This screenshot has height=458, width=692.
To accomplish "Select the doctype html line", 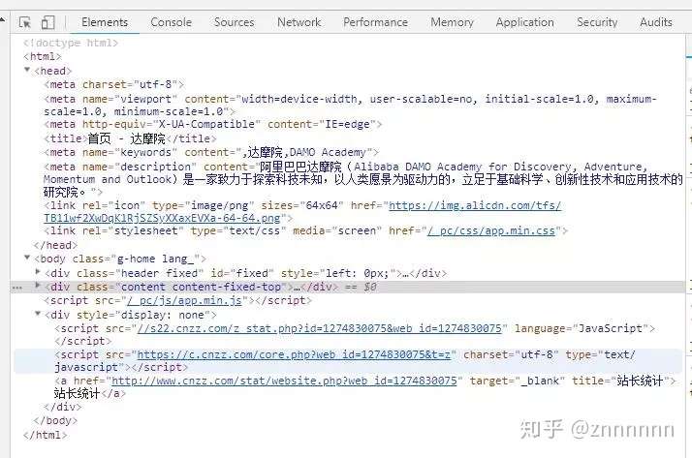I will click(x=71, y=43).
